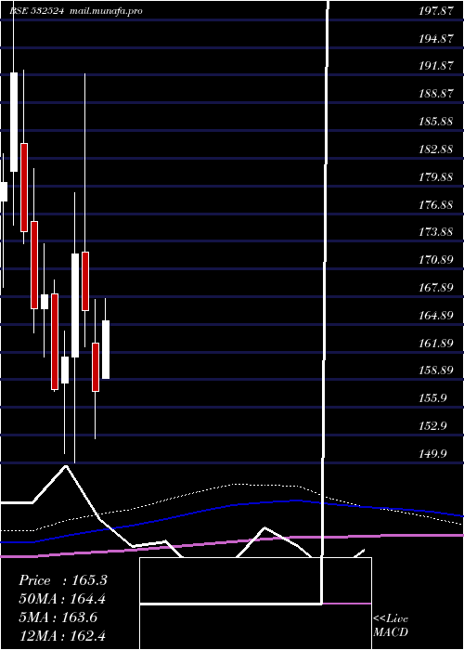Click the '50MA : 164.4' readout
This screenshot has width=464, height=650.
pos(62,599)
